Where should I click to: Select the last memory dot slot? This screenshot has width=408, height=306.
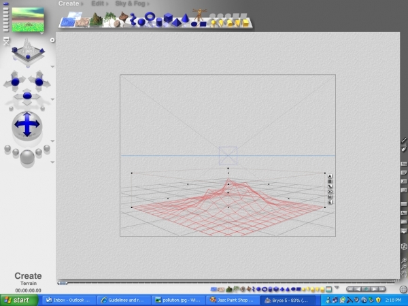click(x=5, y=30)
